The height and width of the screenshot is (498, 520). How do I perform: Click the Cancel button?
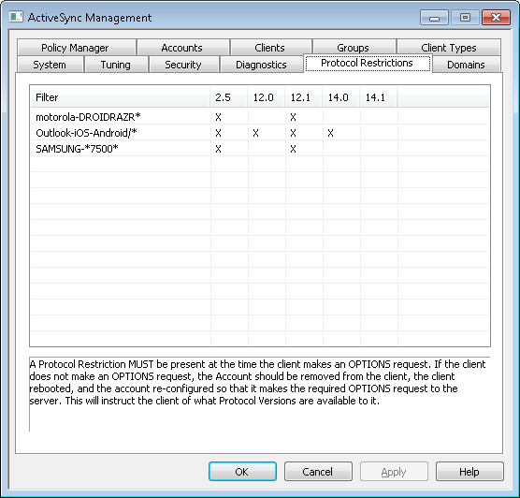click(x=318, y=472)
